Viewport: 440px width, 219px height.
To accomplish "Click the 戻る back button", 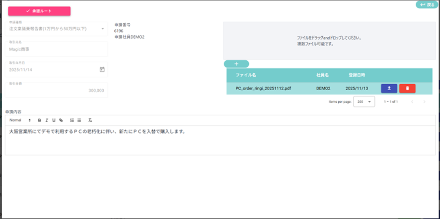I will pyautogui.click(x=427, y=5).
